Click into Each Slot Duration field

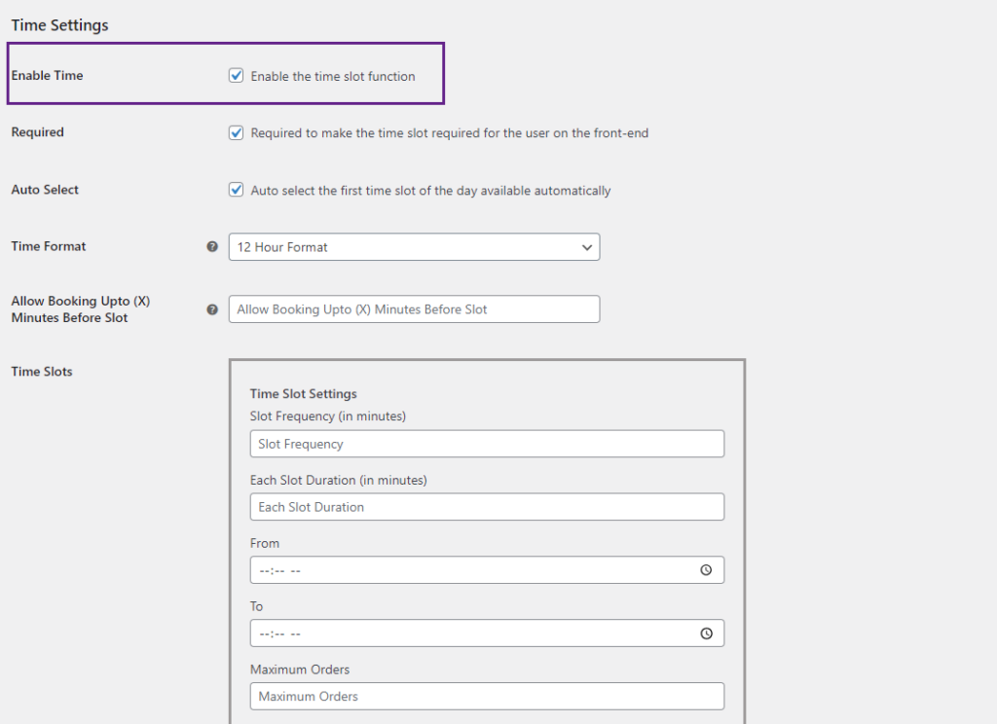coord(487,507)
